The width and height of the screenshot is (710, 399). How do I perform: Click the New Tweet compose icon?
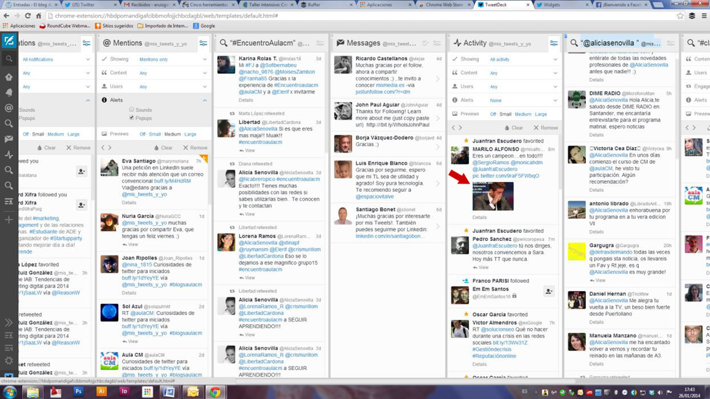[9, 41]
